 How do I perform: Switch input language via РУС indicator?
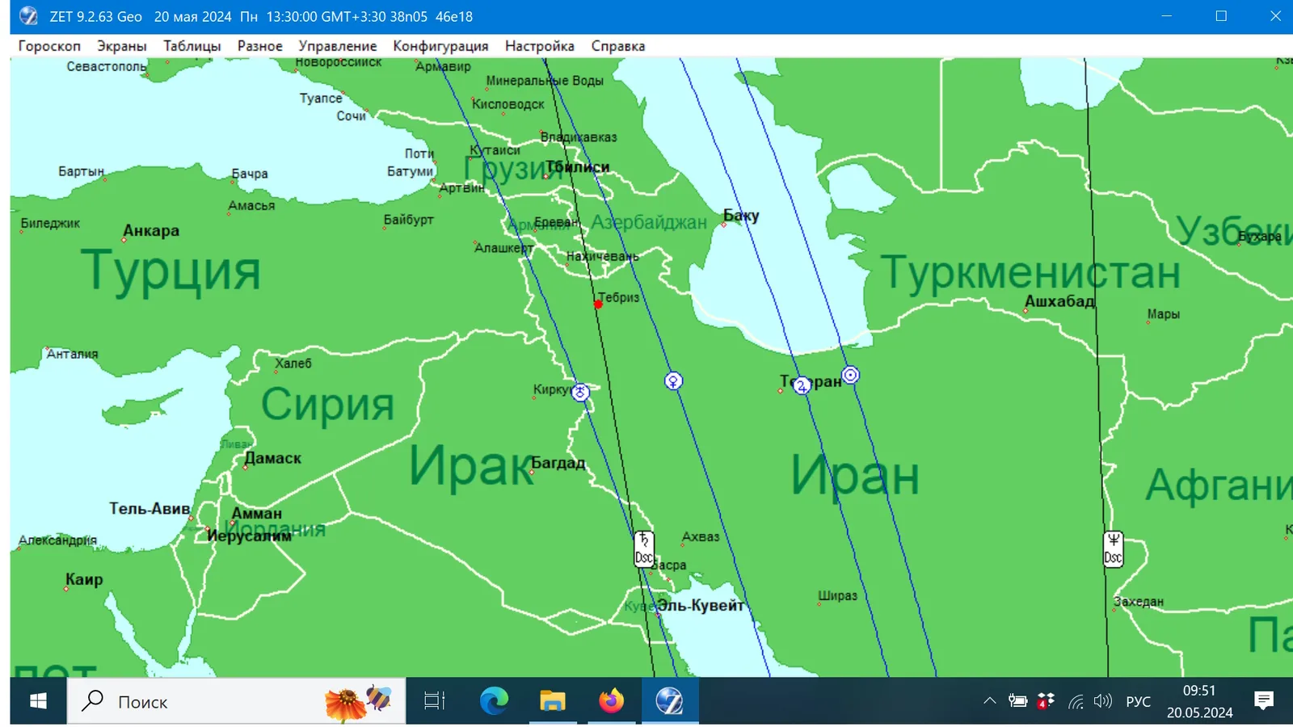click(x=1138, y=701)
